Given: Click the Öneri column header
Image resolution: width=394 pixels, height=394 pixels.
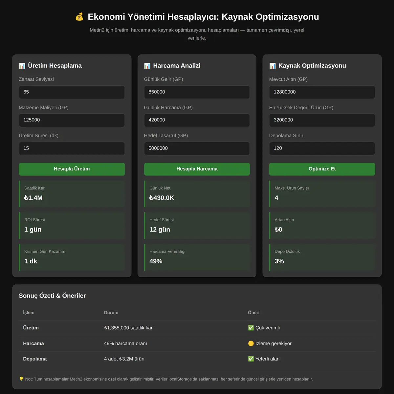Looking at the screenshot, I should pos(254,313).
